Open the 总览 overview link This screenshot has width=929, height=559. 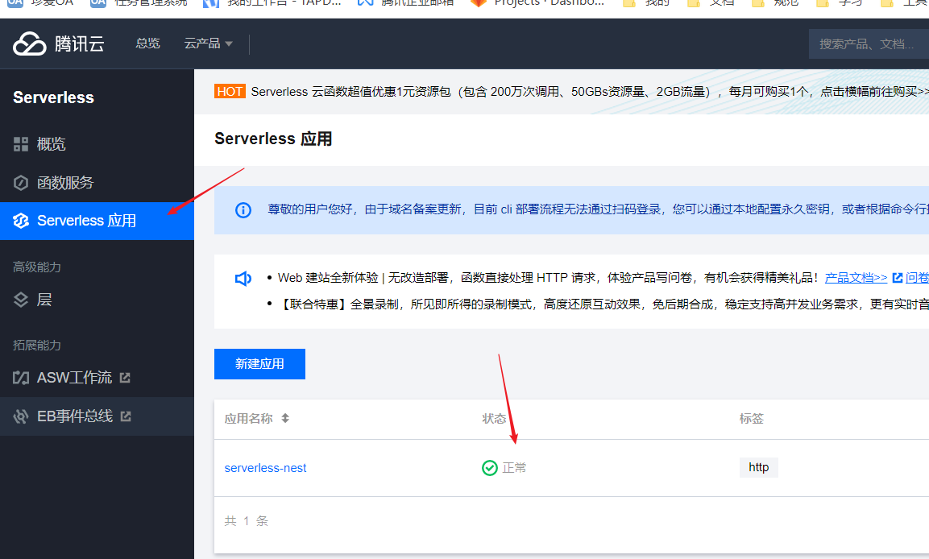pyautogui.click(x=147, y=43)
